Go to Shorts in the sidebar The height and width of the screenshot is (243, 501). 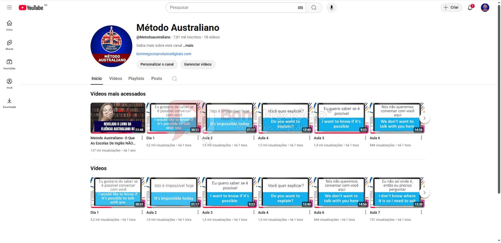(x=9, y=45)
